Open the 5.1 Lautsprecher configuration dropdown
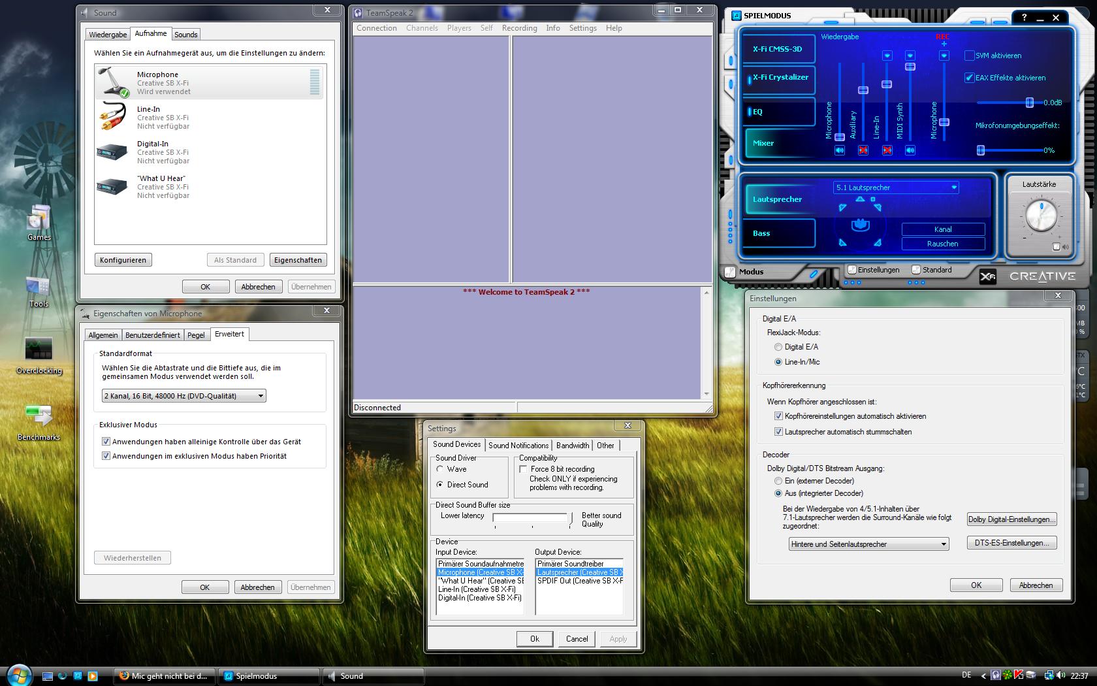 [x=896, y=188]
